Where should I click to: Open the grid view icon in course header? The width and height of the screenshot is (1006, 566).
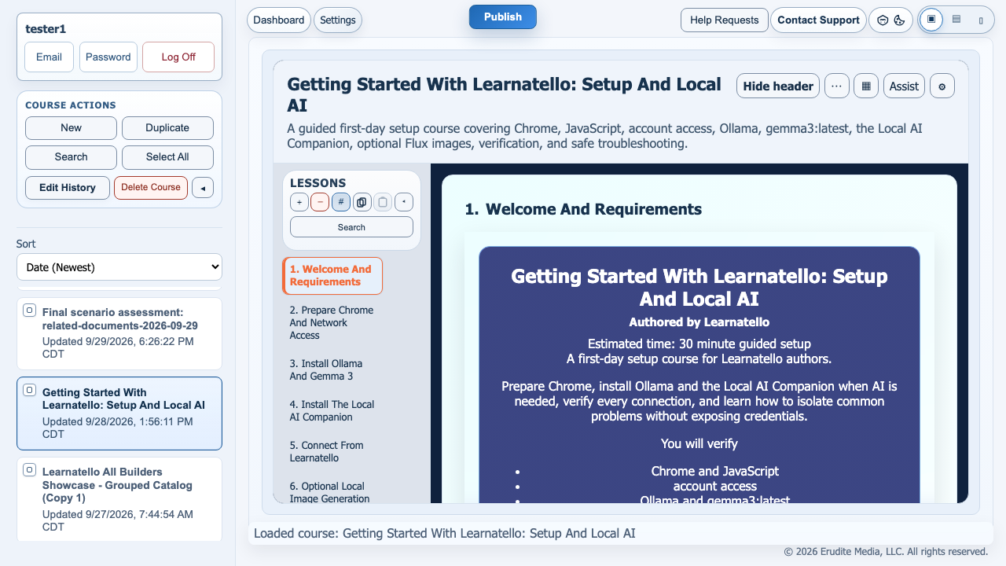[x=866, y=86]
